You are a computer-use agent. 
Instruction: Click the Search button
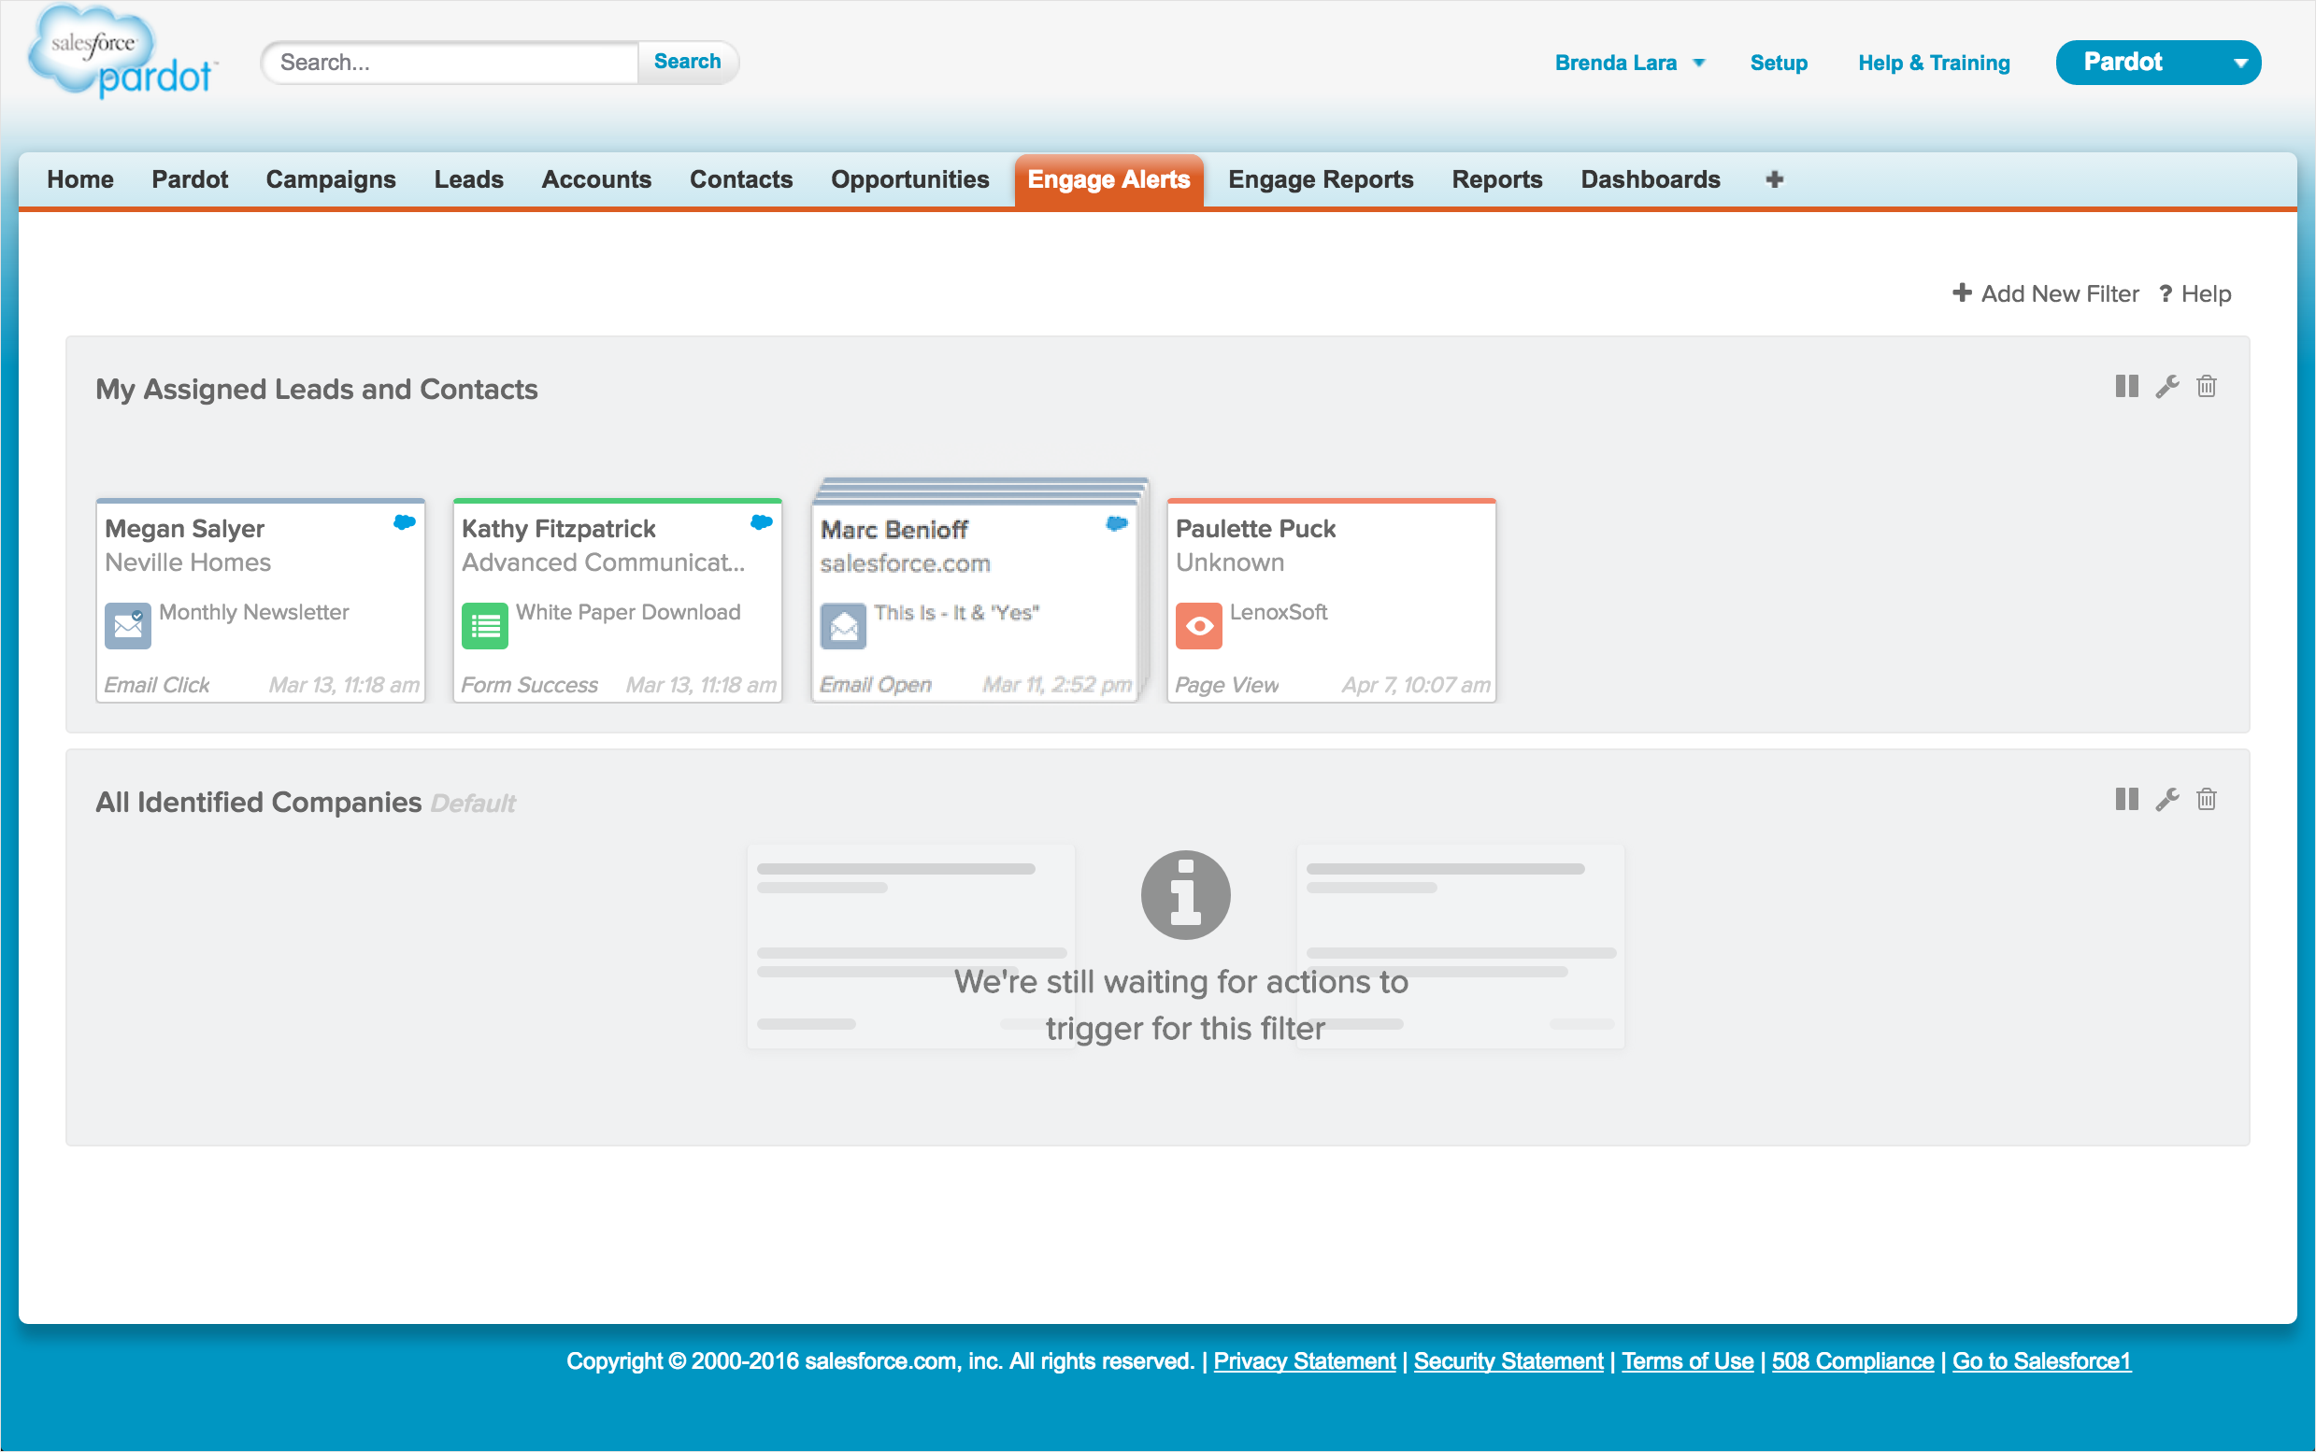[x=687, y=62]
